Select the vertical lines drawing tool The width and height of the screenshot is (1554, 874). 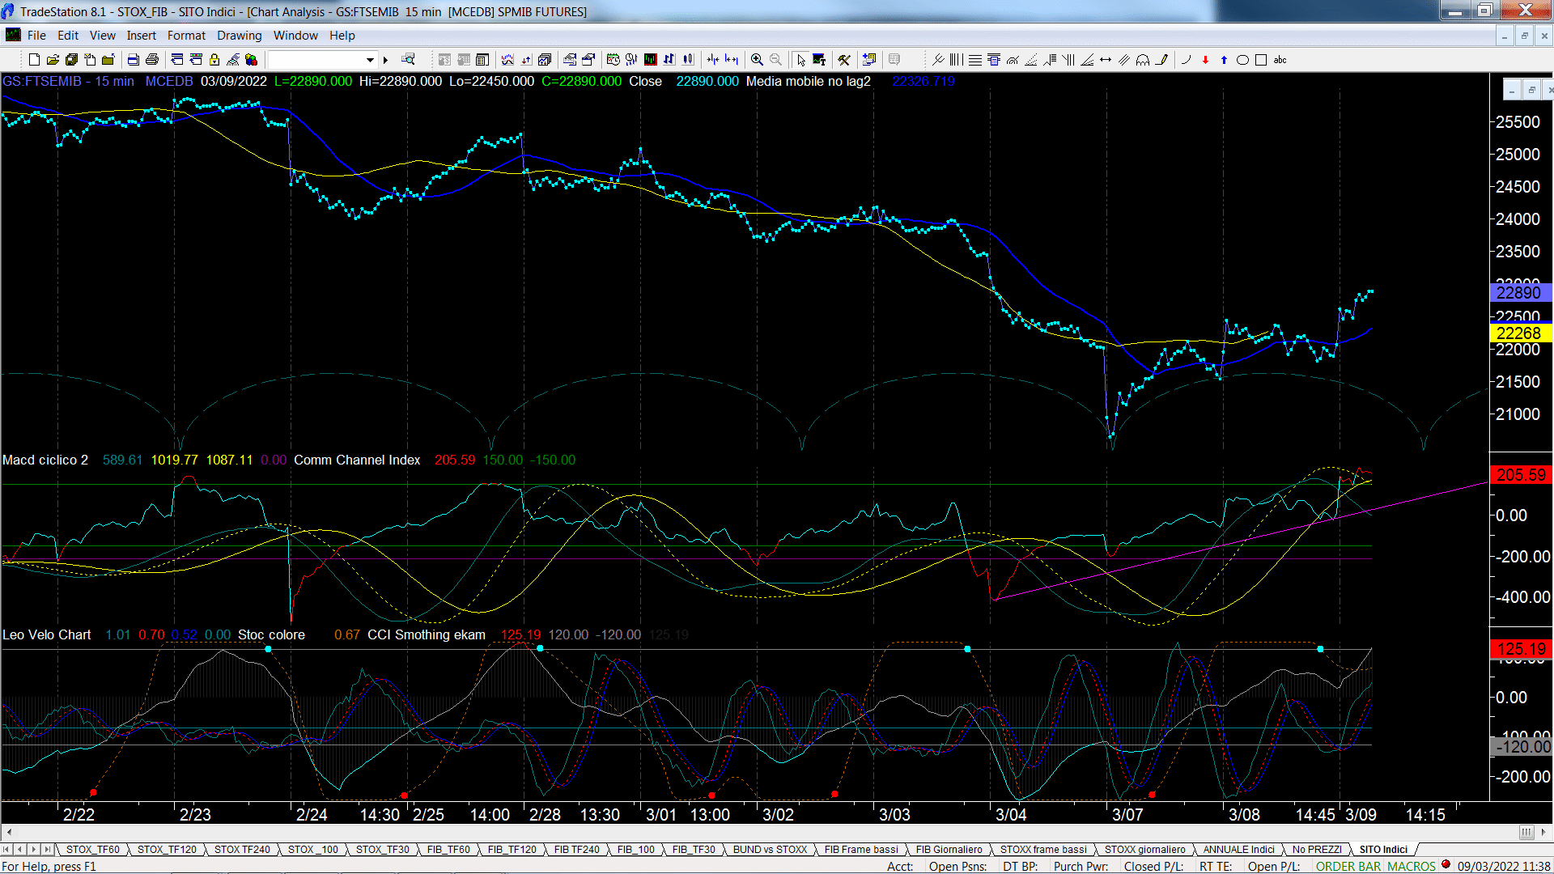click(x=956, y=60)
